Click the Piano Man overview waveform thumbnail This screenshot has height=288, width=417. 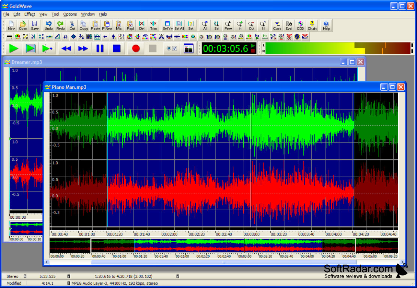click(x=224, y=245)
